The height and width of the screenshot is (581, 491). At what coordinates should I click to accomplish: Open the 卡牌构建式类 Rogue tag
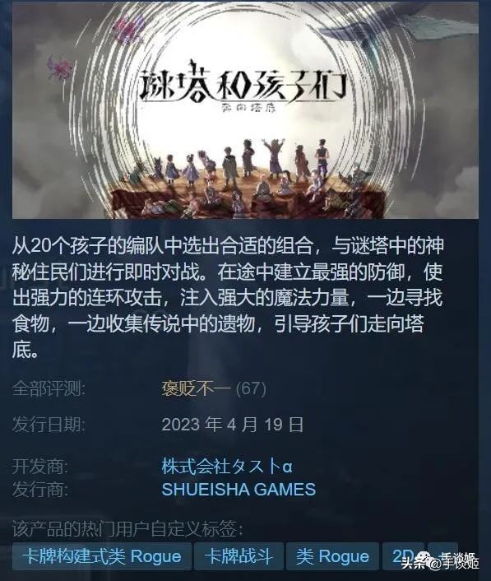coord(101,556)
